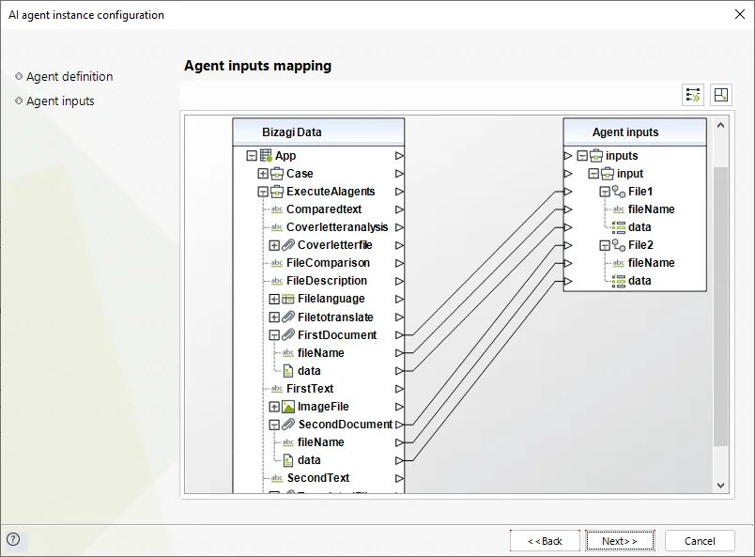Click the vertical scrollbar thumb
Screen dimensions: 755x557
coord(721,306)
